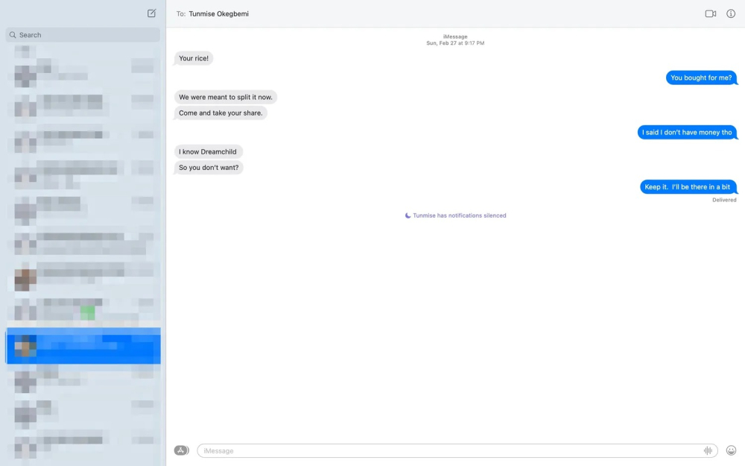Click the "You bought for me?" bubble
745x466 pixels.
(x=701, y=78)
